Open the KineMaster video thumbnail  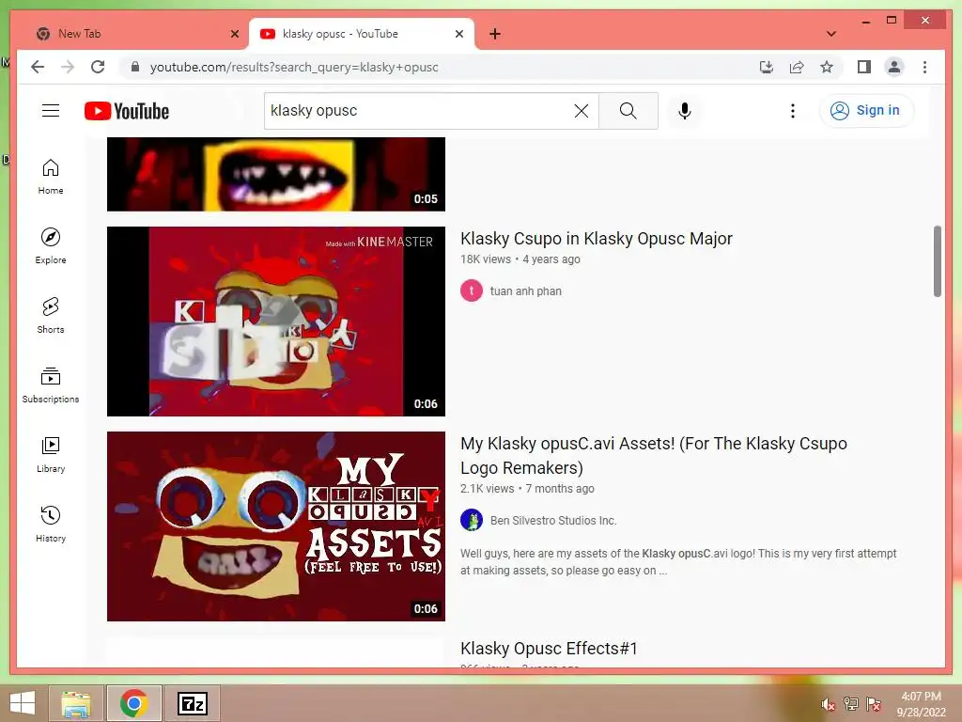[276, 322]
